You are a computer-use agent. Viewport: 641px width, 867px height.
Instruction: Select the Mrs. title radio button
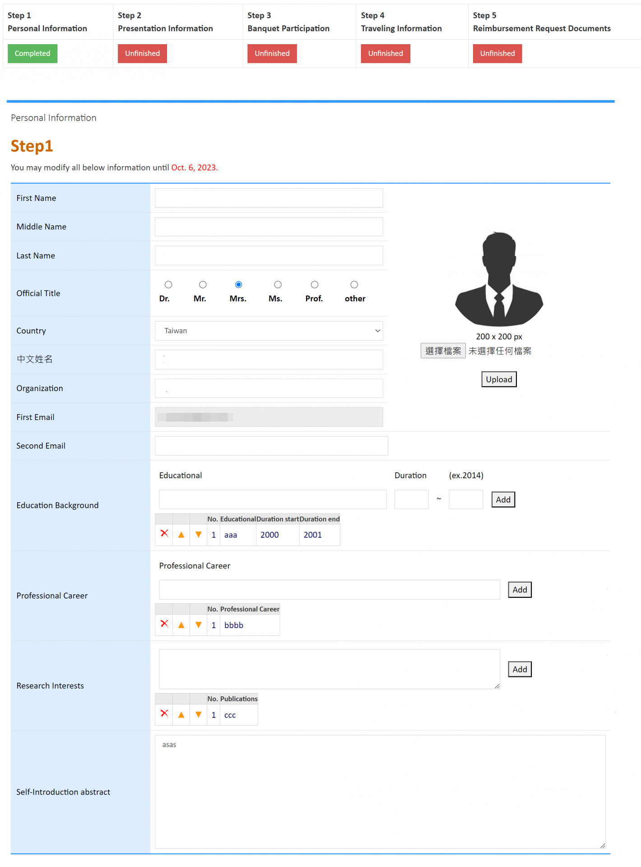click(238, 284)
